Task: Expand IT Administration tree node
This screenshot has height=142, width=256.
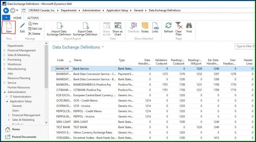Action: (x=7, y=97)
